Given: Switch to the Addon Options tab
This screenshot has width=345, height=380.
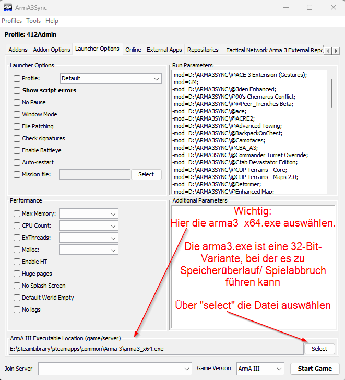Looking at the screenshot, I should tap(52, 50).
